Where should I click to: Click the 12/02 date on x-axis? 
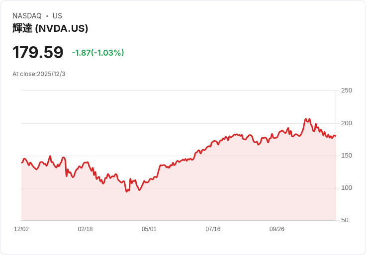21,229
